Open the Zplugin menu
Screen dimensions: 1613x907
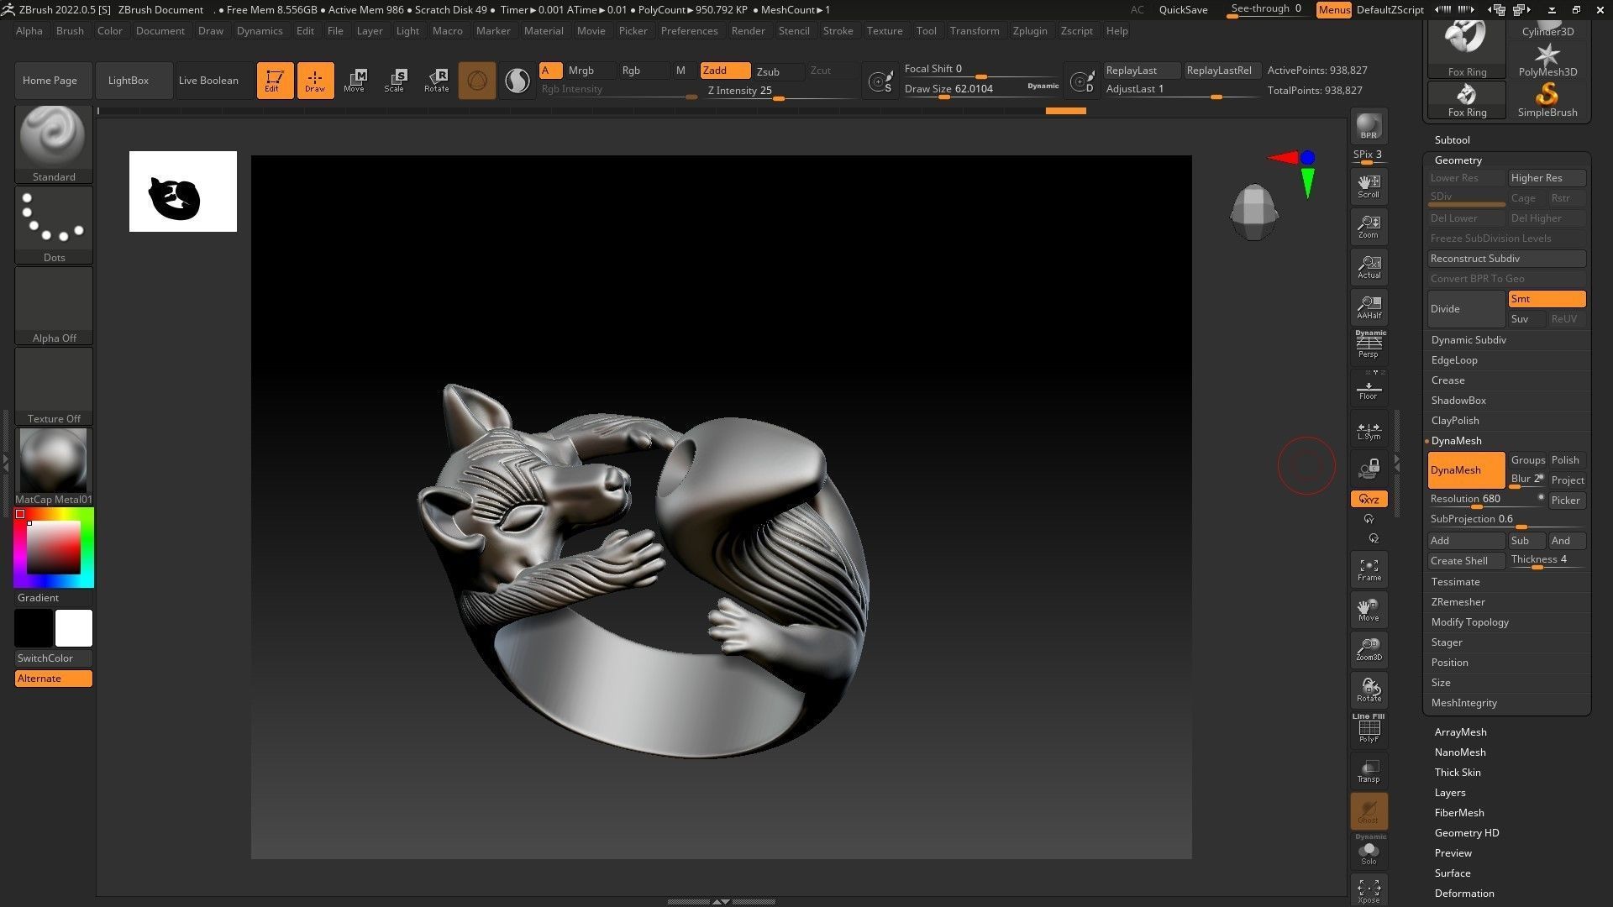pos(1030,31)
